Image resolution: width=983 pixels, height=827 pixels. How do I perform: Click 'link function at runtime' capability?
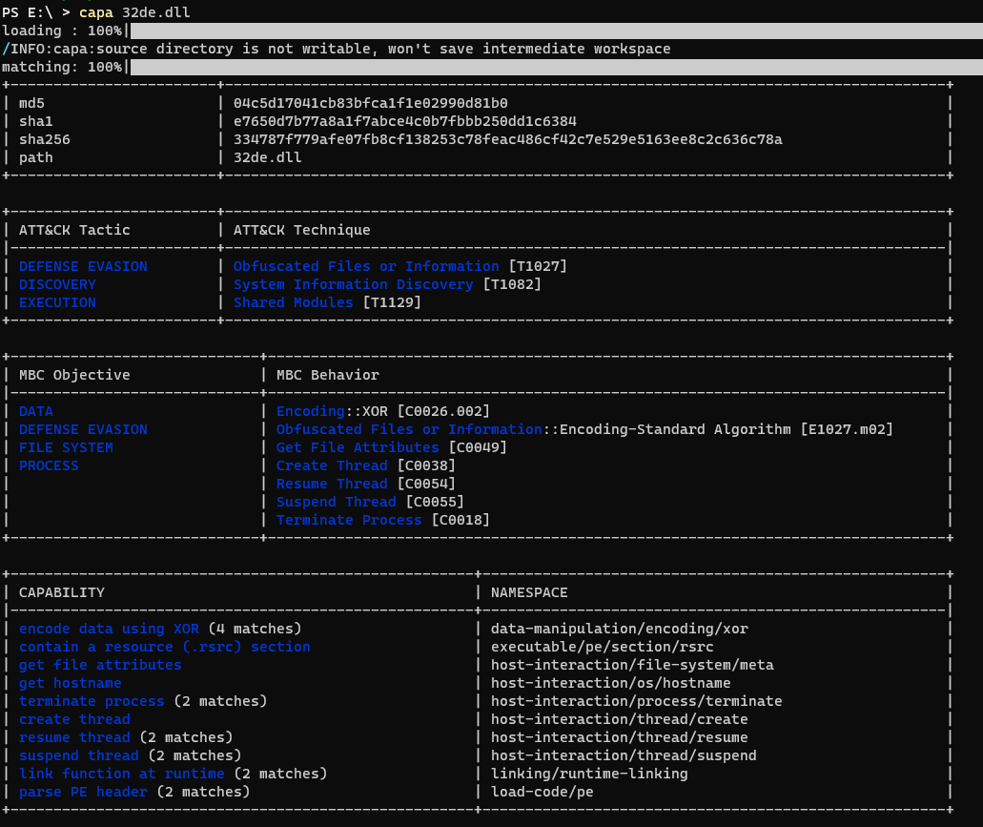click(x=122, y=775)
